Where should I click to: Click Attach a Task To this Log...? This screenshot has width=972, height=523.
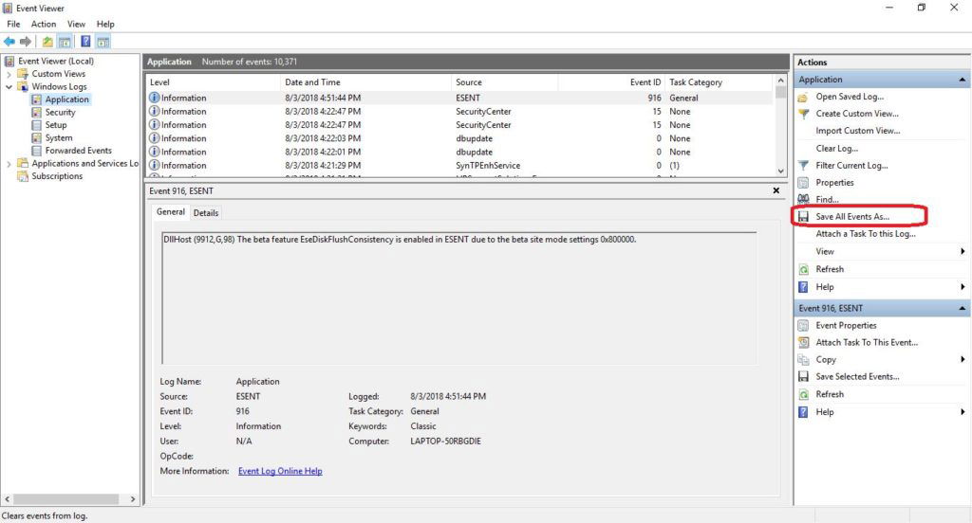pos(866,234)
